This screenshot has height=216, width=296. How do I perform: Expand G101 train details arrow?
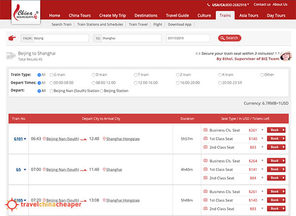[x=25, y=139]
